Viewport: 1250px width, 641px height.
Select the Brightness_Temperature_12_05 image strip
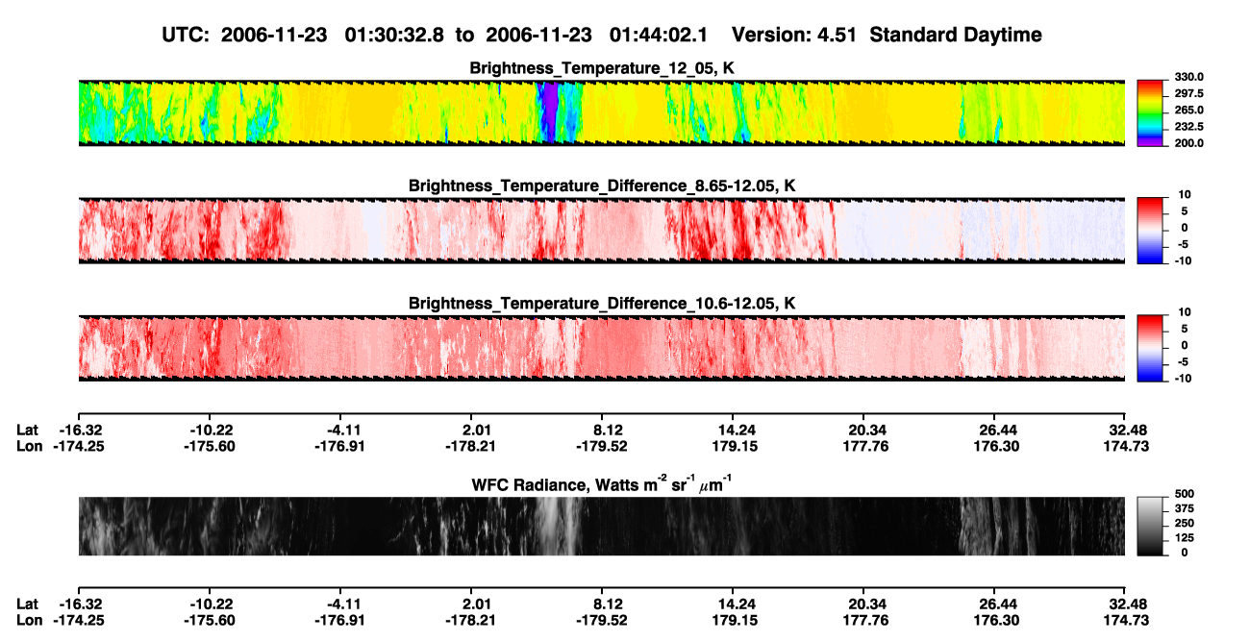(601, 112)
